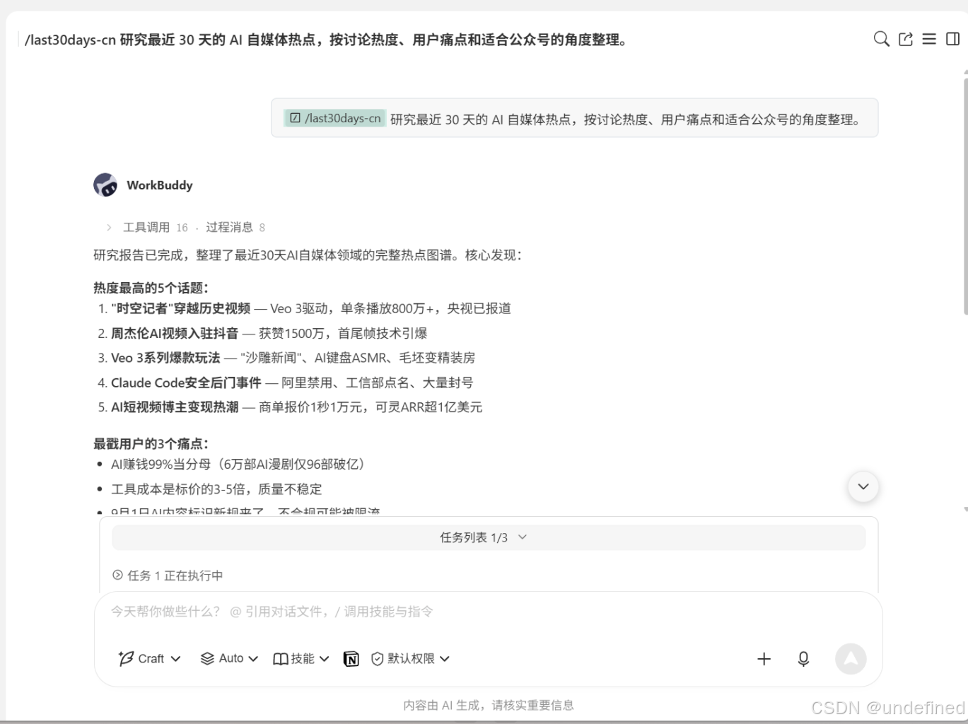Click the Notion icon in input toolbar
The height and width of the screenshot is (724, 968).
pos(351,659)
